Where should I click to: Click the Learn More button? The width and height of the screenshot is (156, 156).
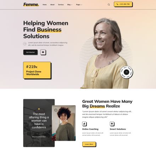pyautogui.click(x=89, y=144)
